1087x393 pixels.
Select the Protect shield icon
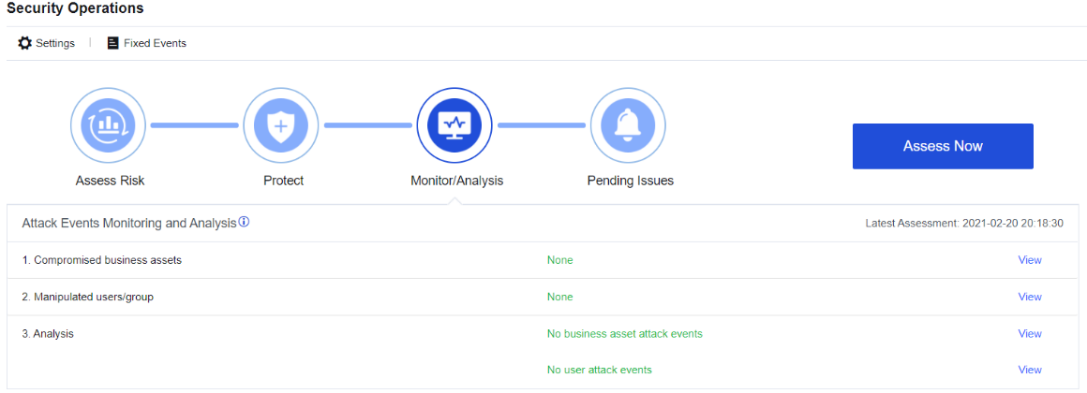click(x=281, y=125)
